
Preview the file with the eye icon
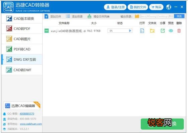(x=171, y=31)
